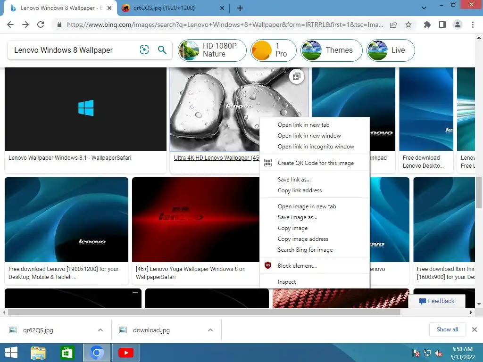This screenshot has height=362, width=483.
Task: Open Ultra 4K HD Lenovo Wallpaper link
Action: click(x=217, y=157)
